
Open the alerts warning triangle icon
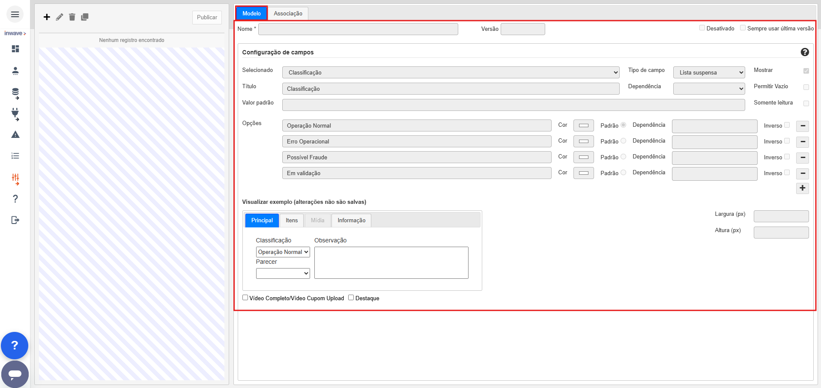coord(15,134)
